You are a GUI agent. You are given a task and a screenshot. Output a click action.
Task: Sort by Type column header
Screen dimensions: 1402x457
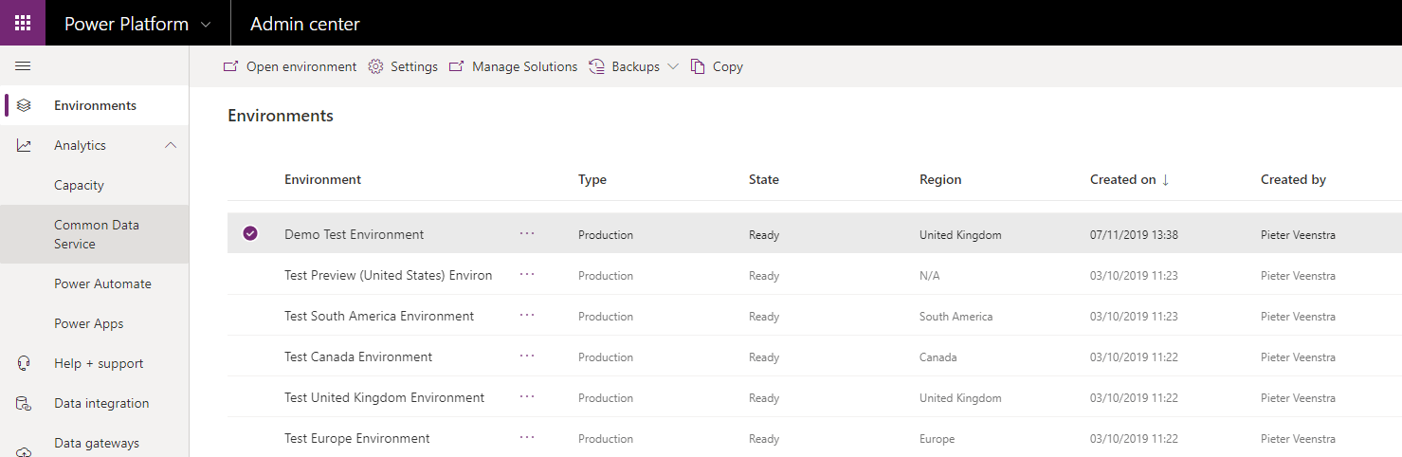tap(592, 179)
